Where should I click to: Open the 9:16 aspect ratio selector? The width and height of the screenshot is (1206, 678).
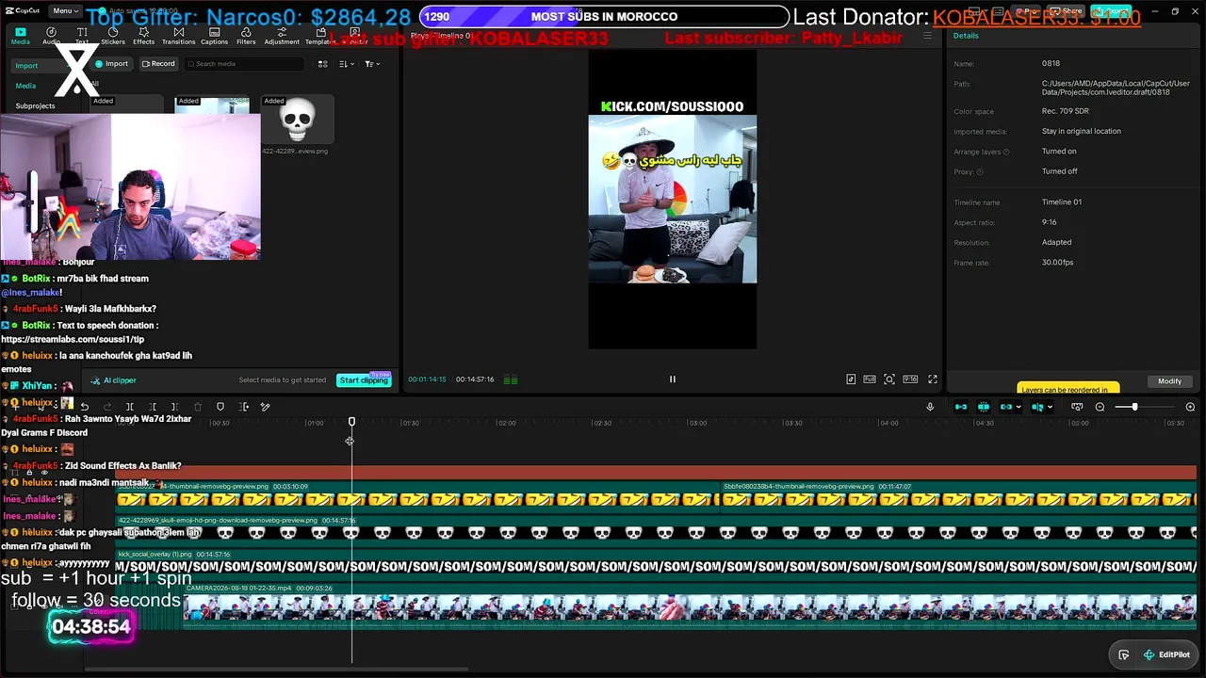(910, 379)
